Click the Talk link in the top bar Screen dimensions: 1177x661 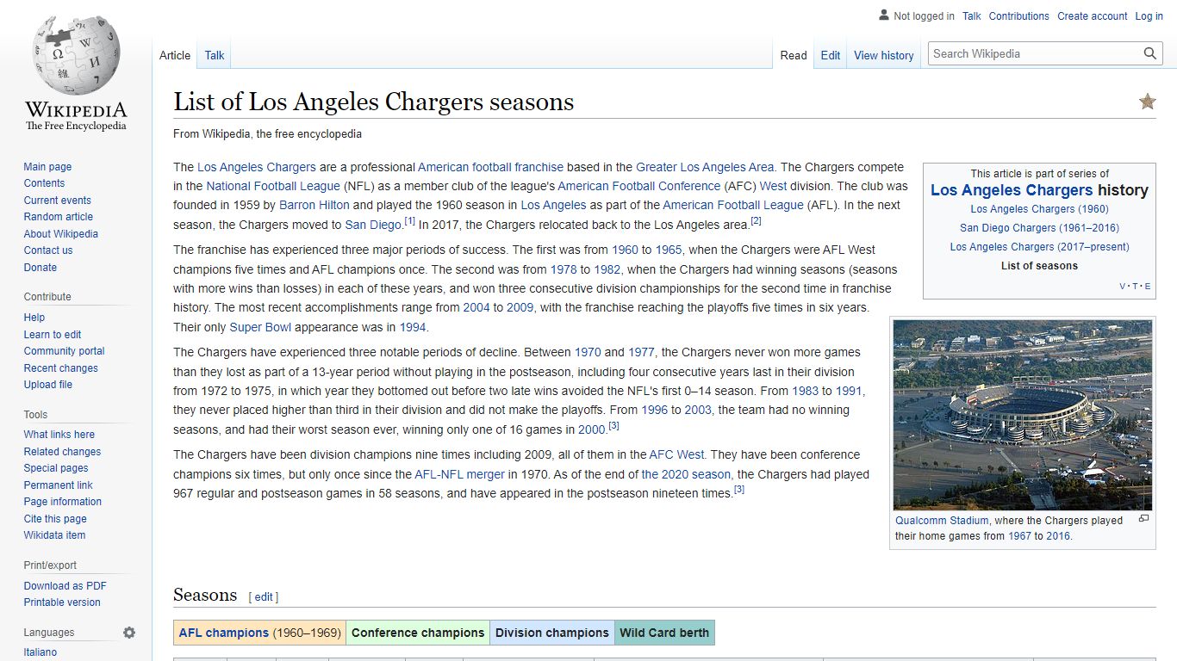(972, 15)
